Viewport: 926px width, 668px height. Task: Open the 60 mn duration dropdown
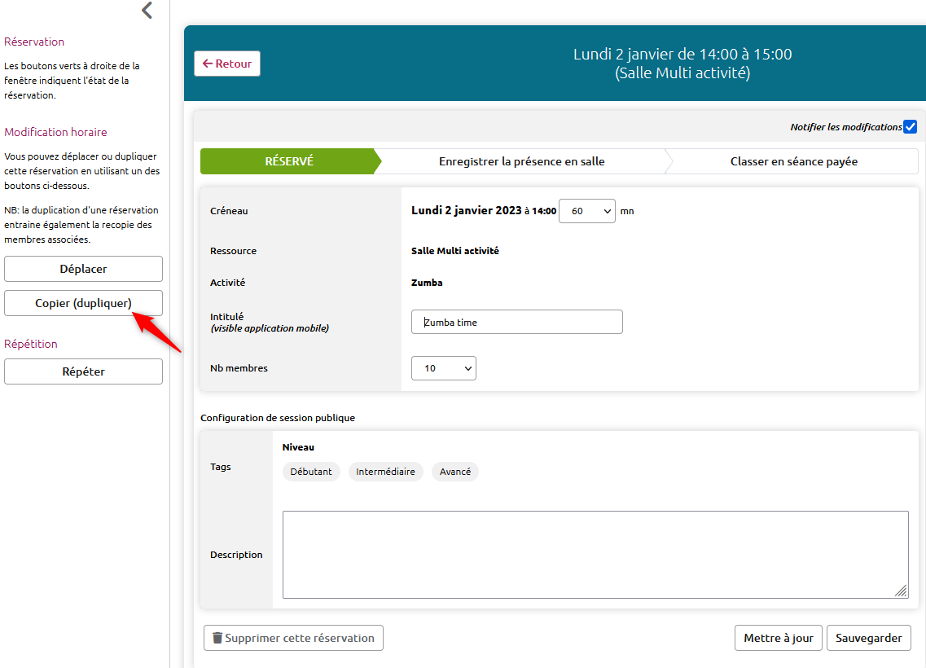(x=586, y=211)
